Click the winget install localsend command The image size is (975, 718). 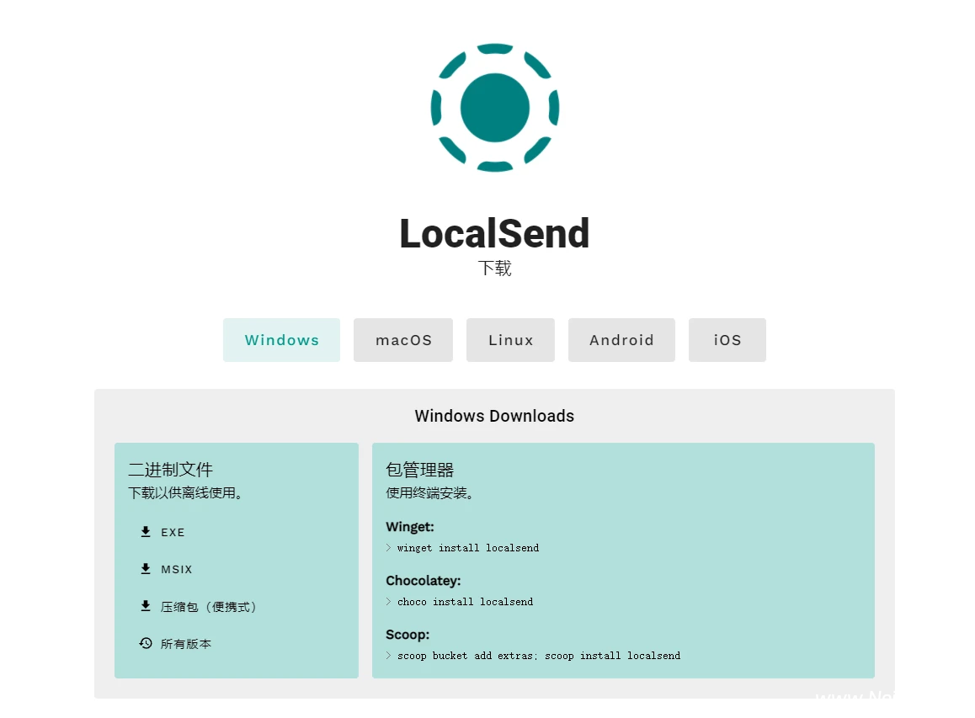[x=468, y=548]
